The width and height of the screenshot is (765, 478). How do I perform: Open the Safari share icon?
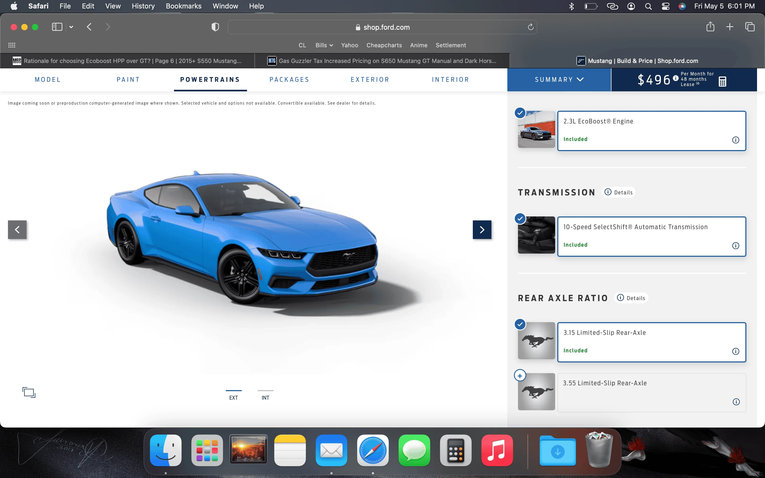pos(710,27)
